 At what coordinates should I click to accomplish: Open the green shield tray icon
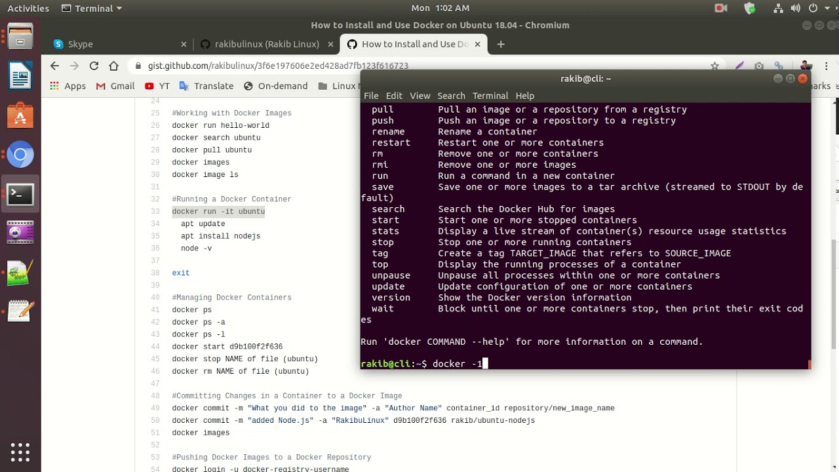pos(750,9)
